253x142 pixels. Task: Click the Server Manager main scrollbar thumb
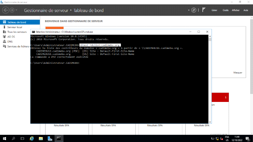[x=251, y=57]
